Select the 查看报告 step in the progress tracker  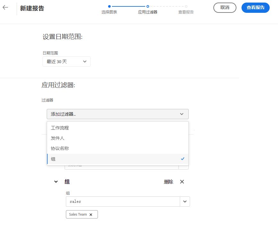(x=186, y=10)
